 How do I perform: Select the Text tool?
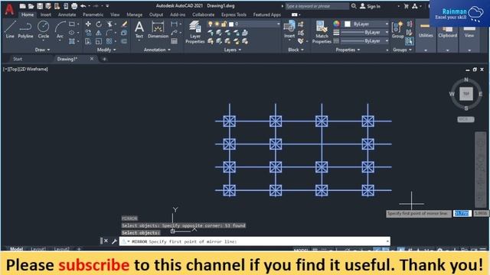pyautogui.click(x=139, y=30)
